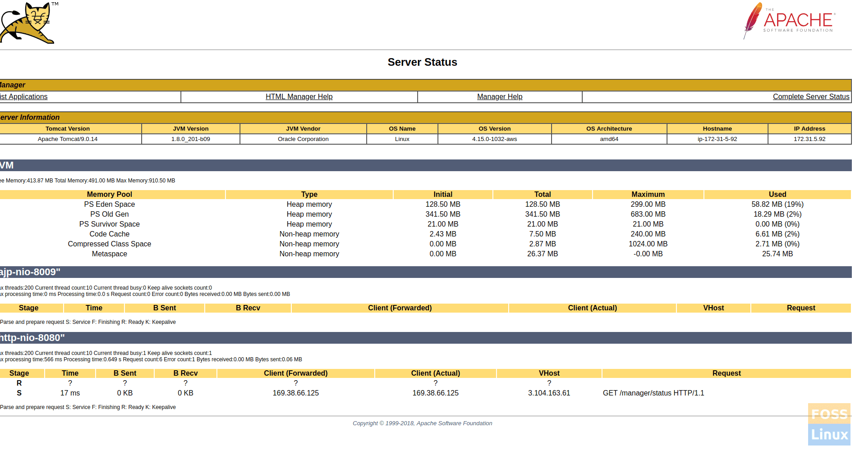
Task: Click the Maximum column header
Action: coord(648,195)
